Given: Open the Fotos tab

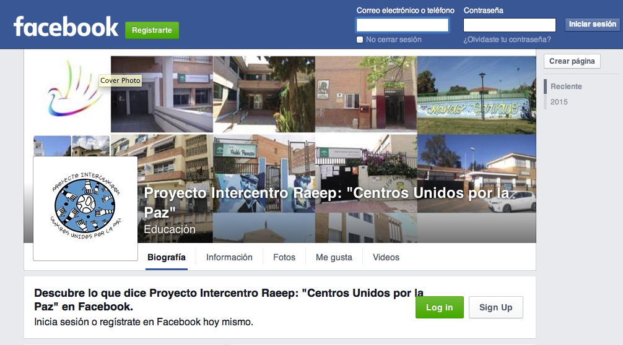Looking at the screenshot, I should [284, 257].
